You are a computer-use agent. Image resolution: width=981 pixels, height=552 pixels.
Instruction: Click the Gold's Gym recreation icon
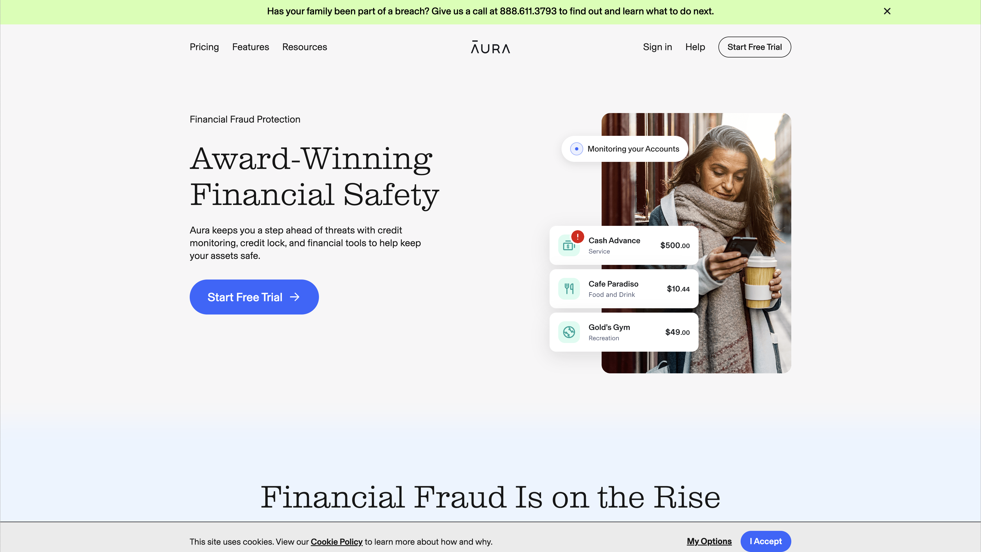[569, 332]
